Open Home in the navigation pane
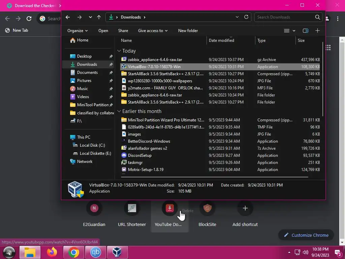345x259 pixels. click(79, 40)
